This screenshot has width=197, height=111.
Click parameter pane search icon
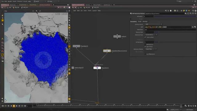191,14
